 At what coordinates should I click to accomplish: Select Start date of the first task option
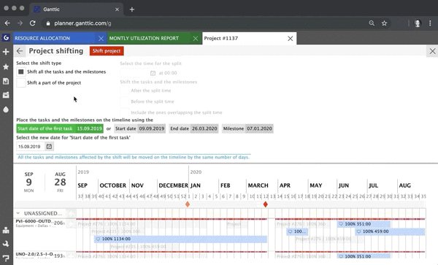pos(60,128)
